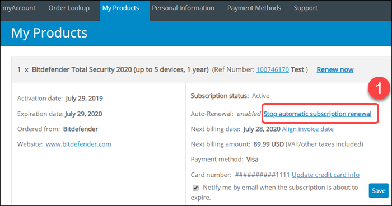Click the Renew now link
This screenshot has height=206, width=392.
[x=335, y=69]
